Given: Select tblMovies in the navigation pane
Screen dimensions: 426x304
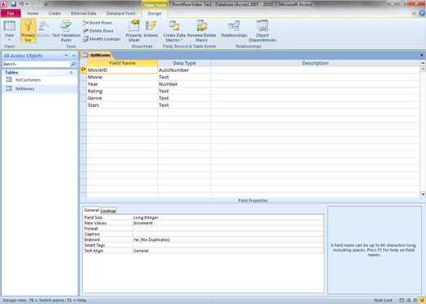Looking at the screenshot, I should pyautogui.click(x=40, y=88).
